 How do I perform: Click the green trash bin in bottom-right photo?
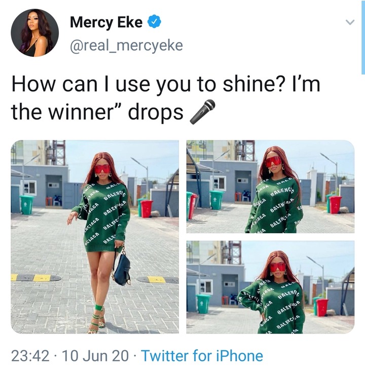[x=203, y=304]
